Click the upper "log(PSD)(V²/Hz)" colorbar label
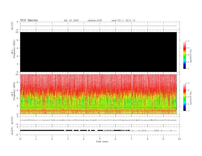This screenshot has height=156, width=202. coord(191,56)
